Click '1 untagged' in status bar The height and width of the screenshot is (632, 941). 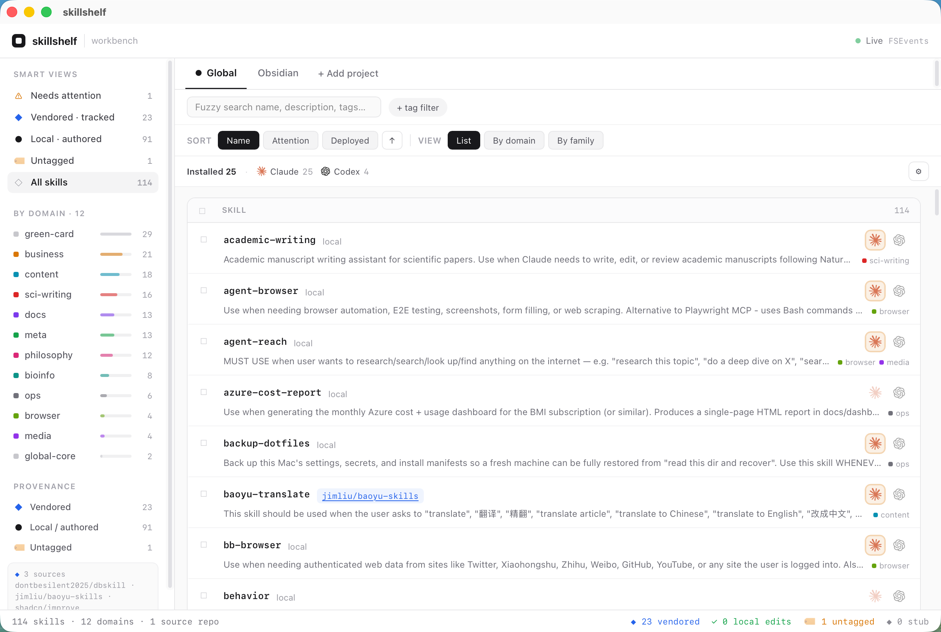pyautogui.click(x=839, y=622)
